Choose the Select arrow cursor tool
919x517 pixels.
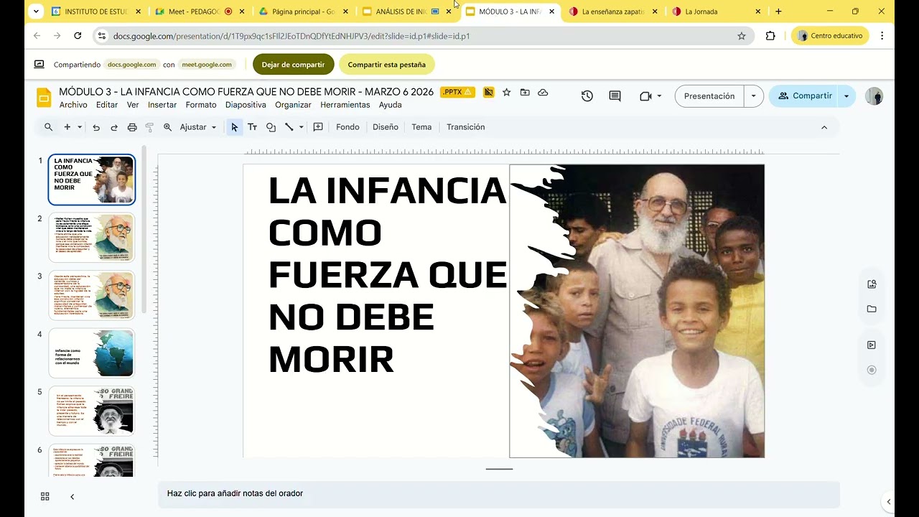234,127
